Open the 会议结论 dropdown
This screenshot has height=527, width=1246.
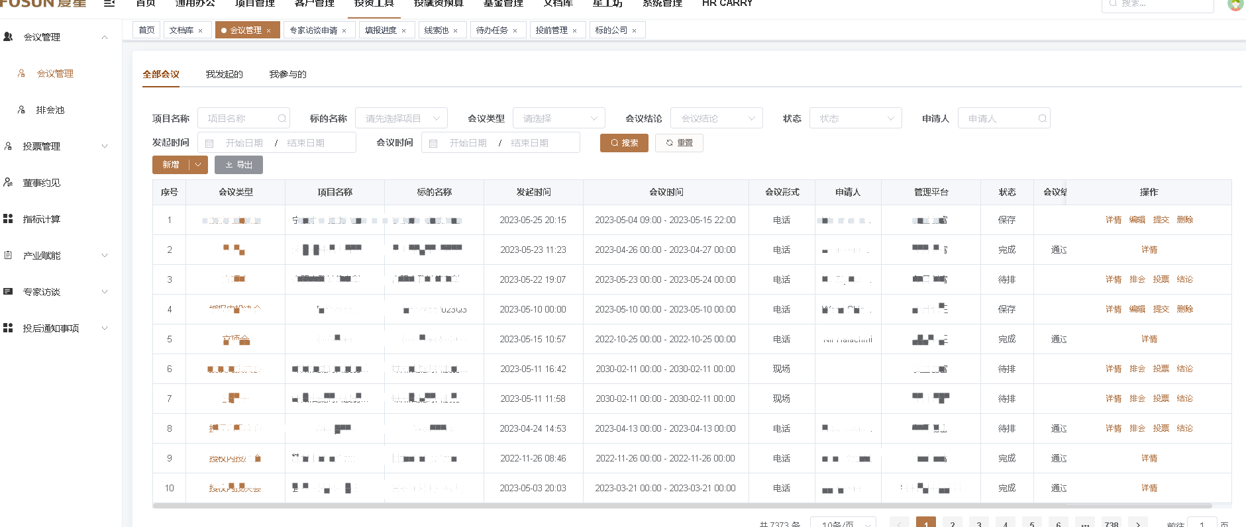click(717, 119)
